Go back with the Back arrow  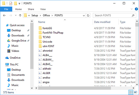point(4,15)
